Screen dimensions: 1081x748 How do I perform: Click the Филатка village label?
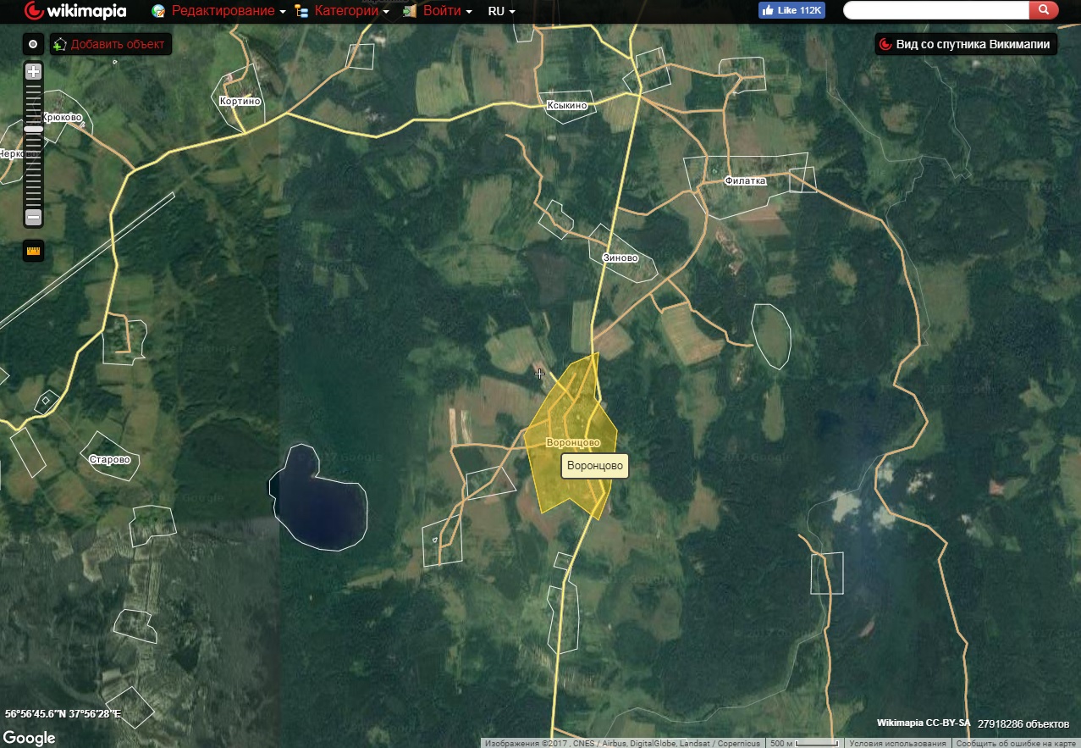point(745,181)
